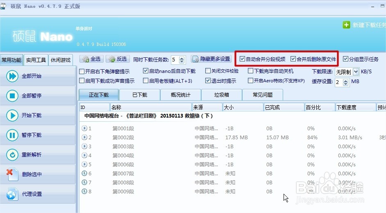
Task: Switch to 常用功能 tab
Action: (11, 60)
